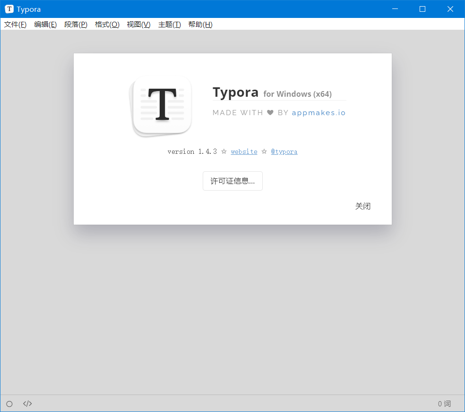
Task: Open the 帮助(H) menu
Action: [x=200, y=24]
